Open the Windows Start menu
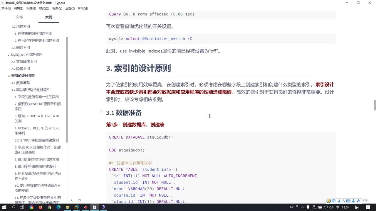 [x=4, y=207]
